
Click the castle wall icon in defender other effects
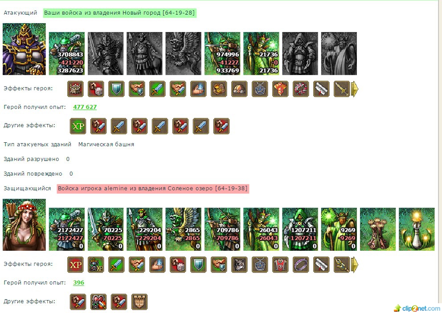click(x=139, y=302)
